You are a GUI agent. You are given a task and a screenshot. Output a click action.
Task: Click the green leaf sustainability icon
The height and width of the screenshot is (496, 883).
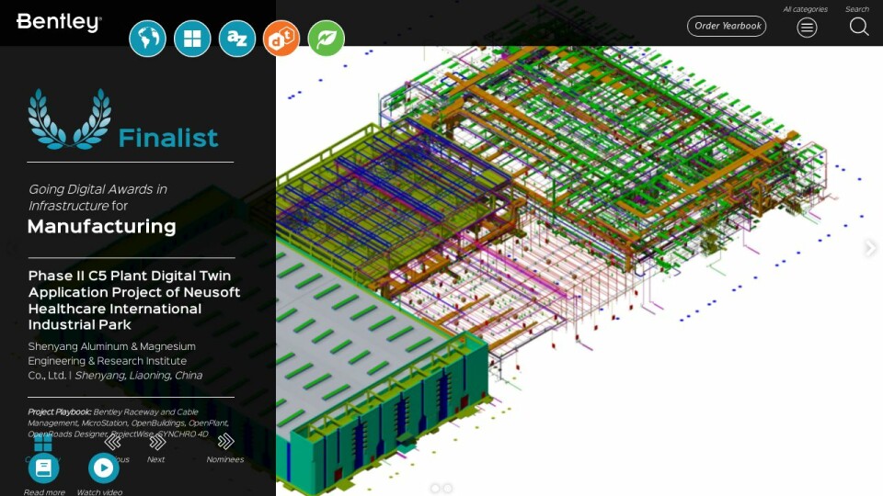click(326, 39)
